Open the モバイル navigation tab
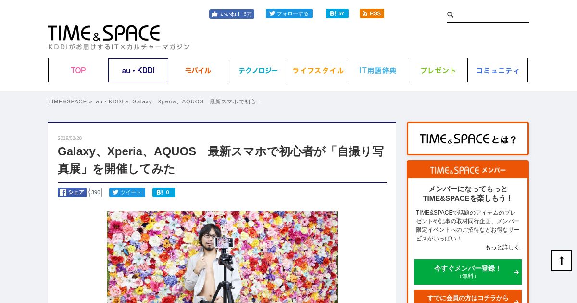 (198, 70)
